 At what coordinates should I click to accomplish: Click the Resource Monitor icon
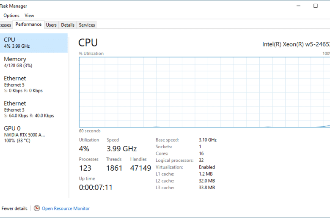click(37, 208)
